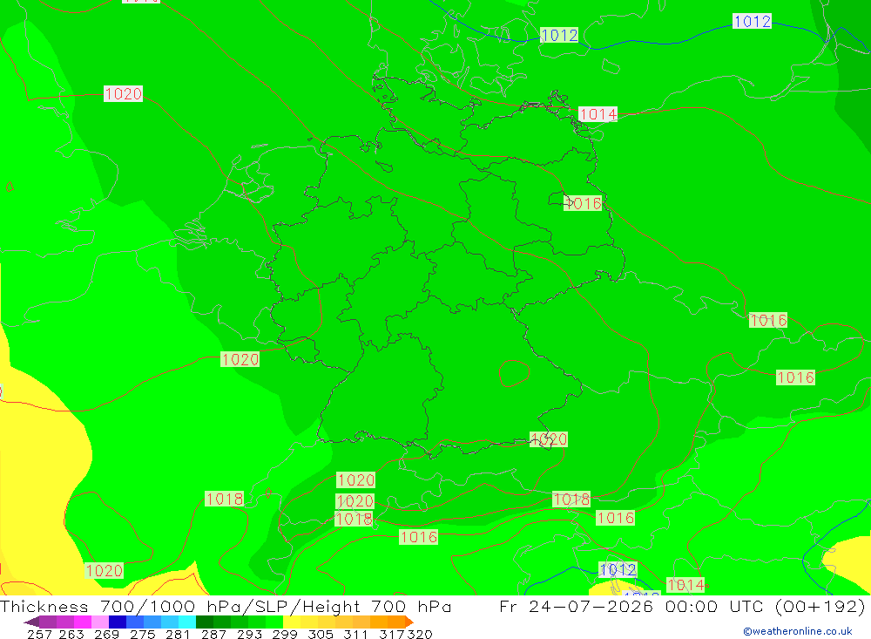The image size is (871, 639).
Task: Select the dark blue legend color swatch
Action: [x=118, y=622]
